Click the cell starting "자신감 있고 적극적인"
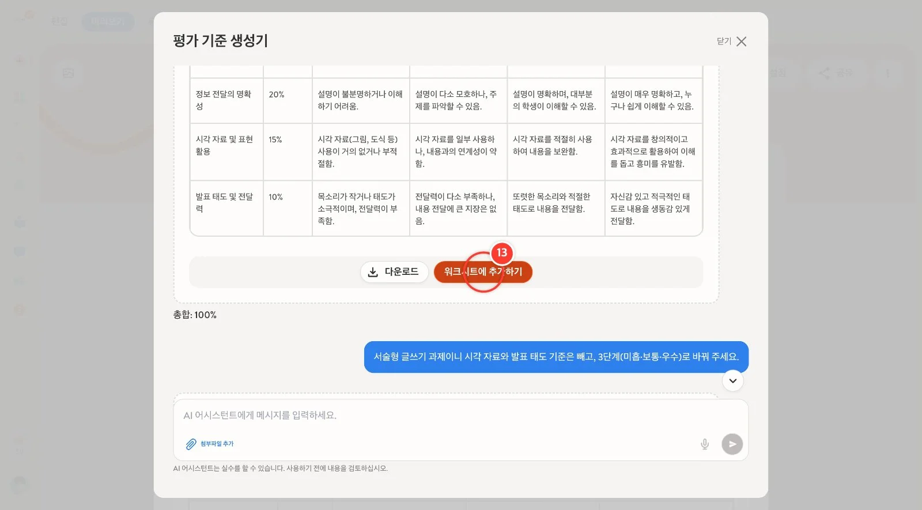This screenshot has width=922, height=510. tap(653, 208)
